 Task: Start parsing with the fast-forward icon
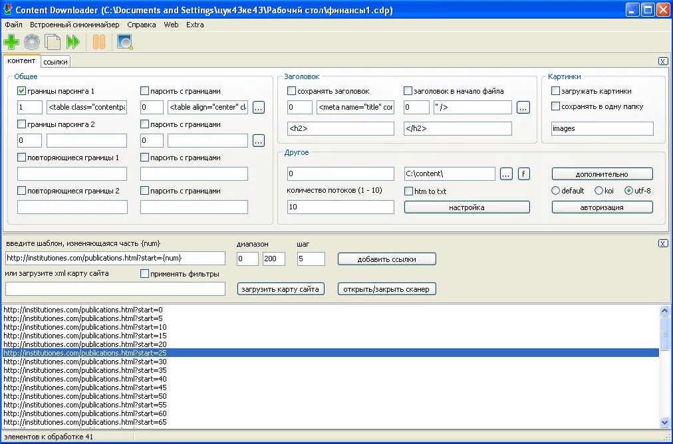73,42
